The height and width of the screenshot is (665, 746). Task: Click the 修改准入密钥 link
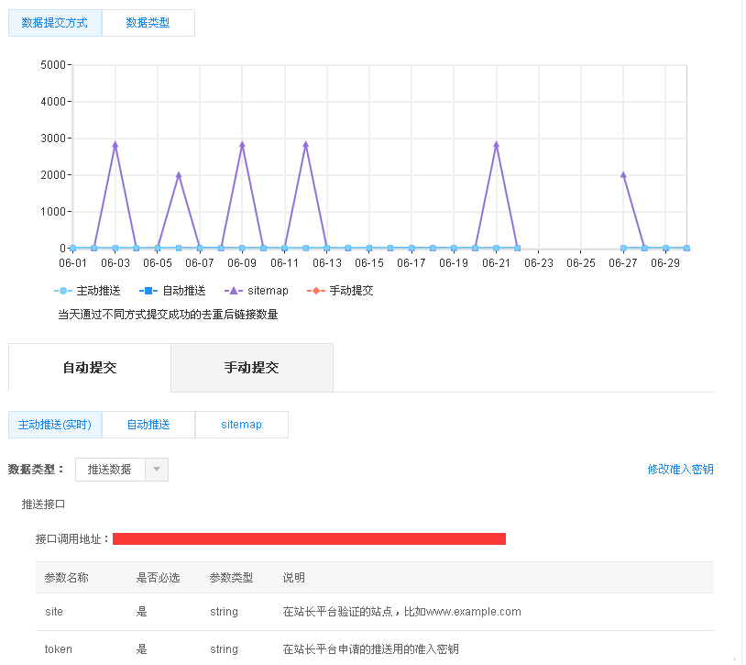pos(680,470)
